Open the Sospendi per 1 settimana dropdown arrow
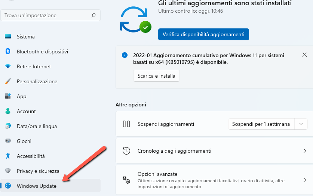 [301, 124]
